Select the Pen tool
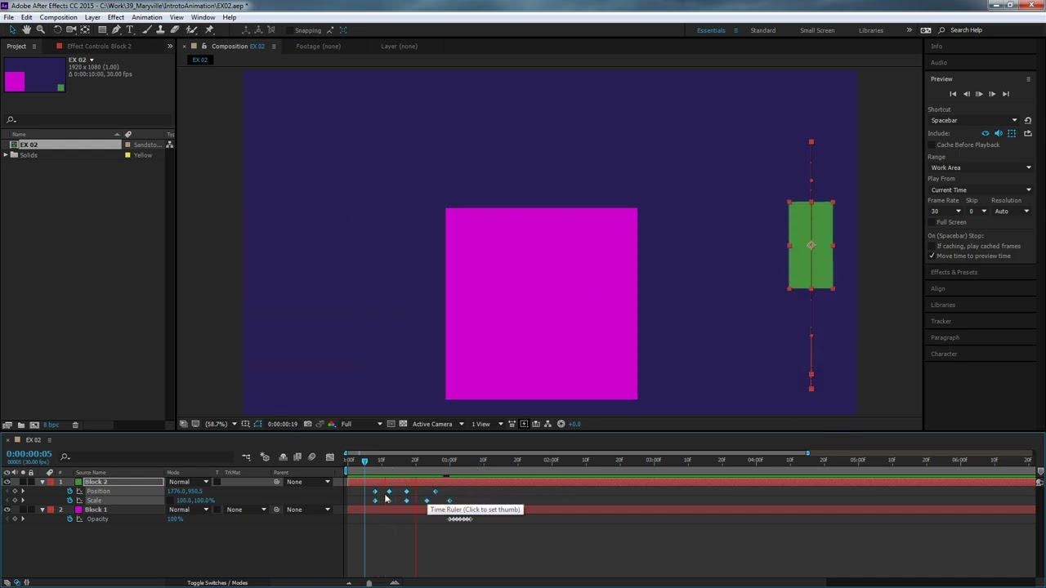The height and width of the screenshot is (588, 1046). [116, 29]
